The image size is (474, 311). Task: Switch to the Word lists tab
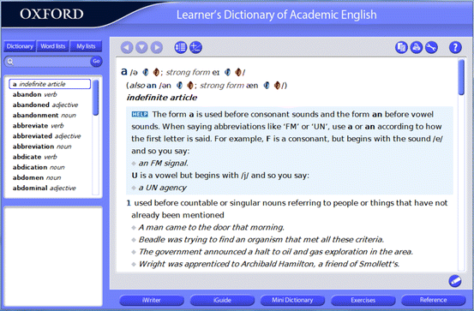(53, 46)
